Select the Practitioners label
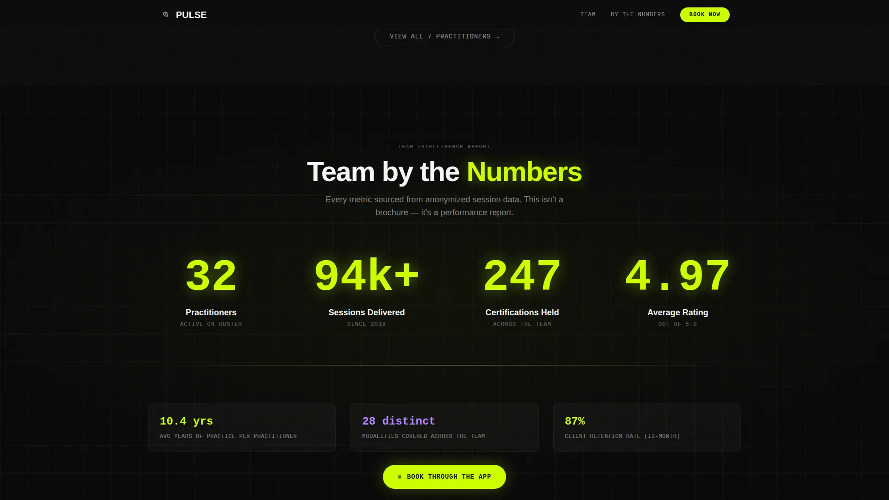 point(211,312)
